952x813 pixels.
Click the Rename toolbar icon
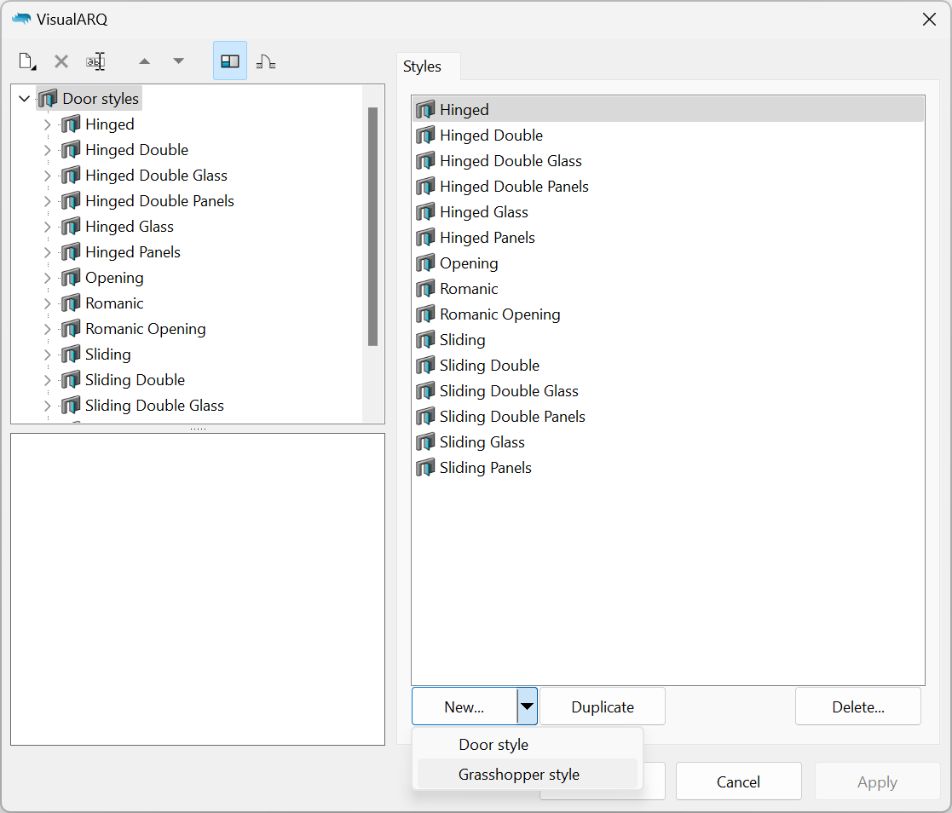(95, 61)
